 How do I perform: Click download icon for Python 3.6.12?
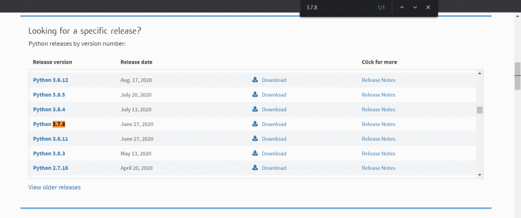[255, 80]
